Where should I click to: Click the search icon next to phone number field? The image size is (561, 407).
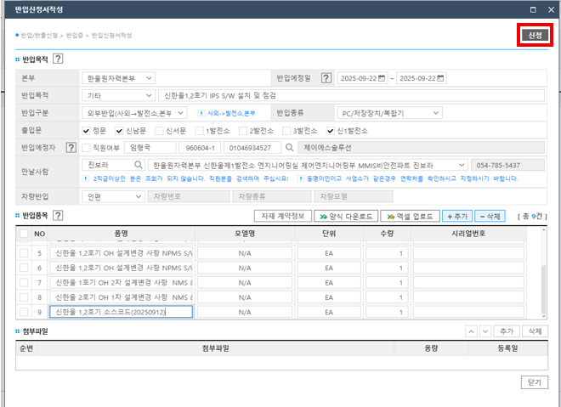(289, 147)
